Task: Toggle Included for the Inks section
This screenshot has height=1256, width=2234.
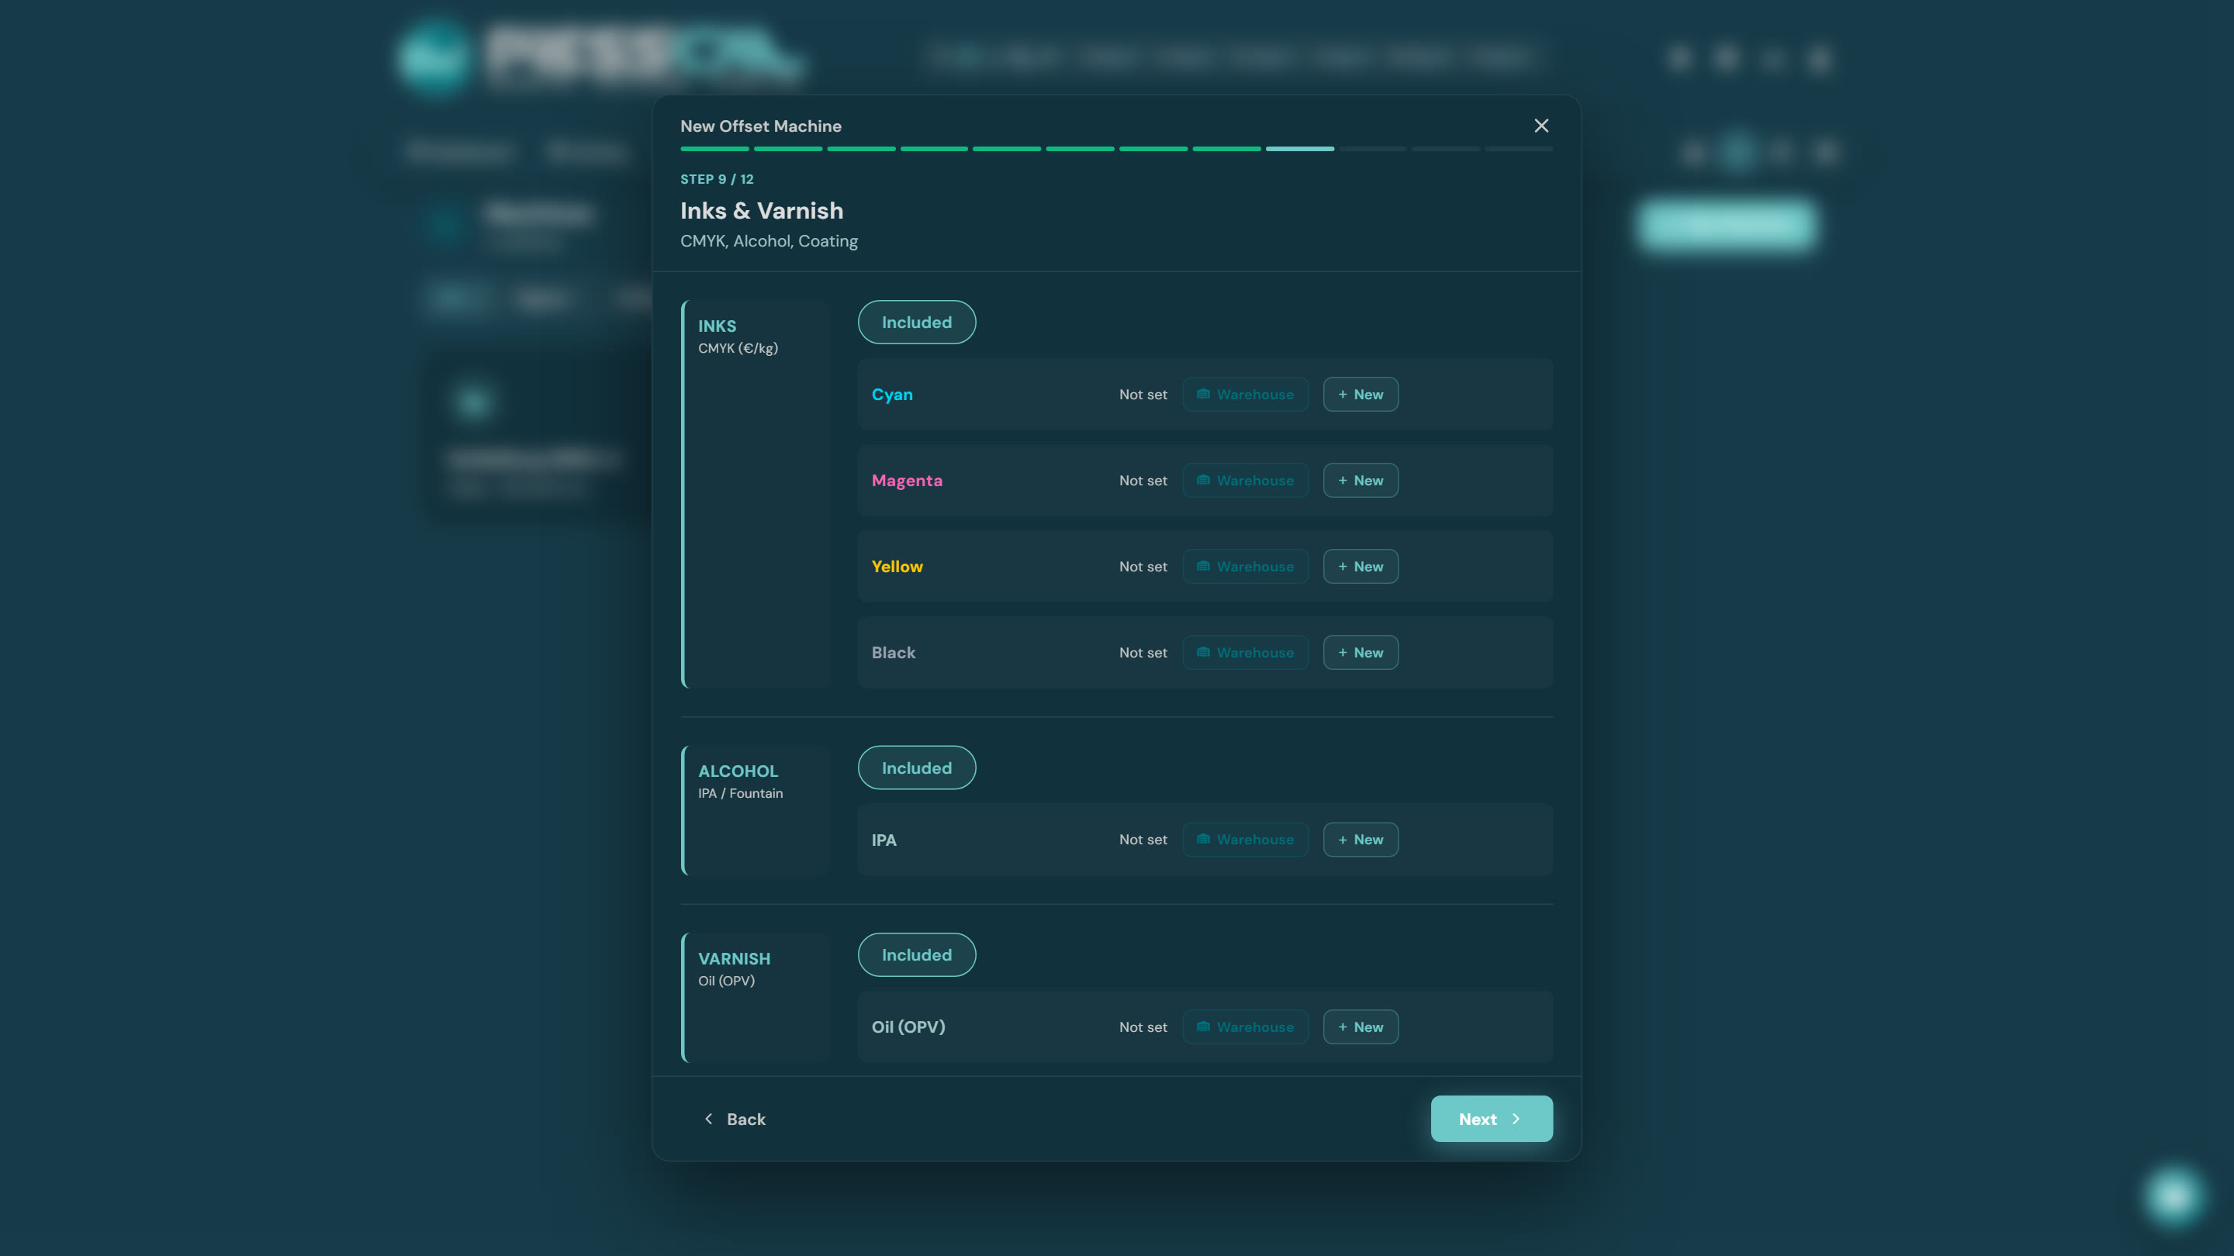Action: 917,323
